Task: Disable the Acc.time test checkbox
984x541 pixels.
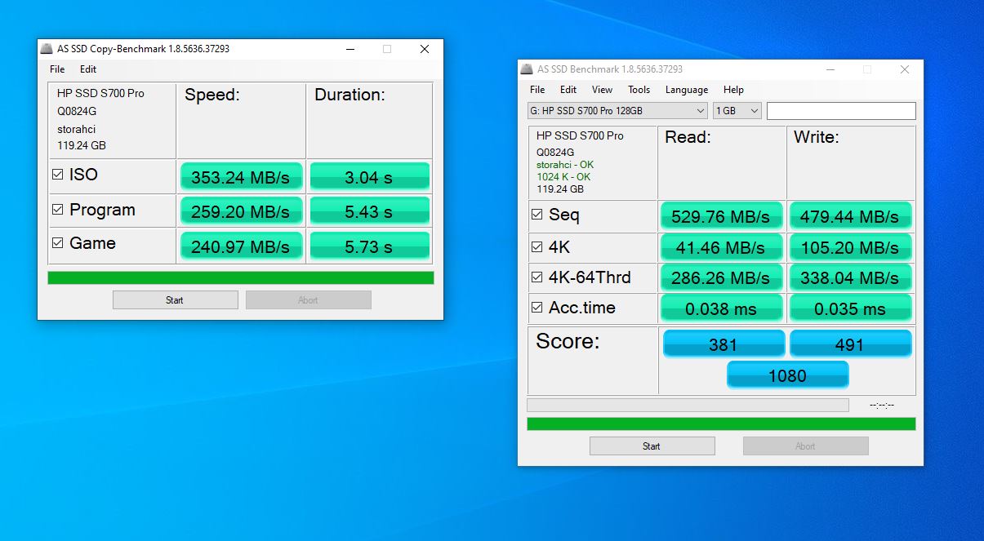Action: click(x=537, y=308)
